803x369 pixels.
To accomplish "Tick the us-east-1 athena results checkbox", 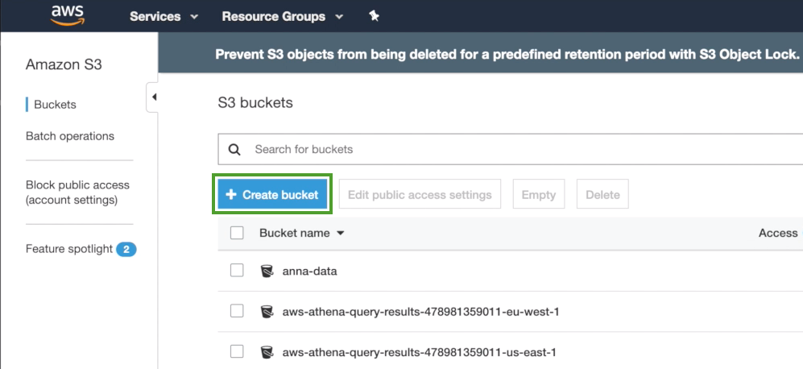I will coord(237,351).
